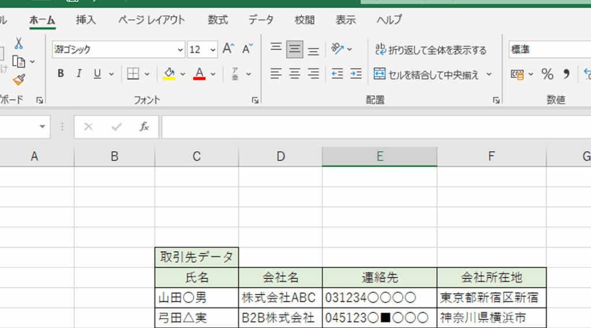The width and height of the screenshot is (591, 328).
Task: Switch to the 挿入 tab
Action: 86,20
